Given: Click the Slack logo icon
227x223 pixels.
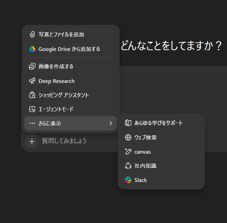Looking at the screenshot, I should click(x=128, y=180).
